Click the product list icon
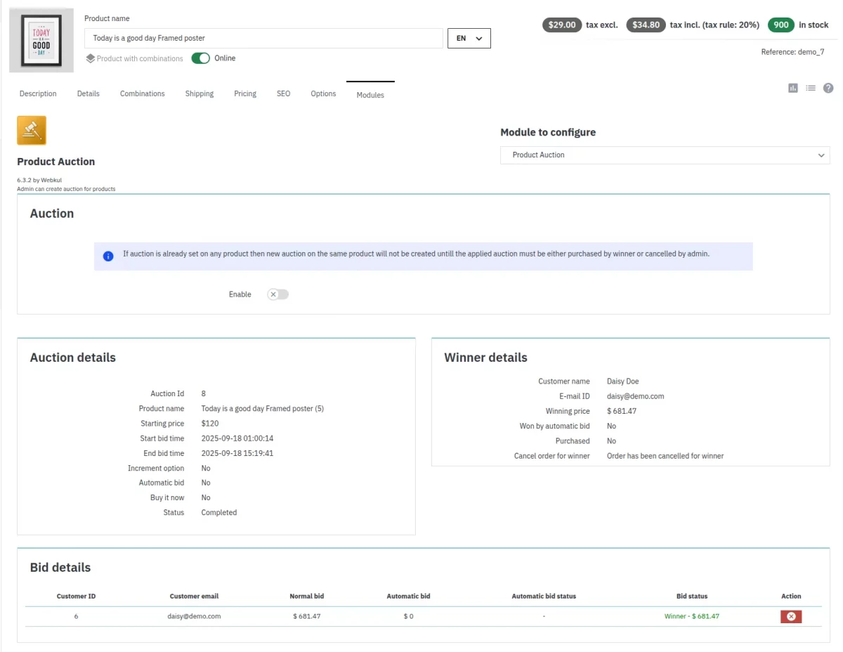This screenshot has width=843, height=652. point(811,88)
